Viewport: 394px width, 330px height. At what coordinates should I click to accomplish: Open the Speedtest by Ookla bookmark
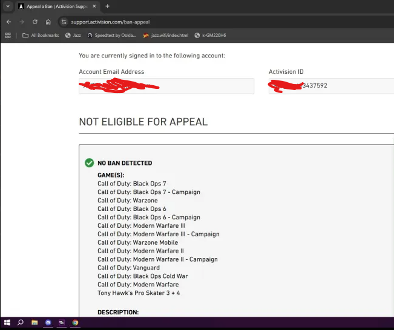[x=111, y=36]
